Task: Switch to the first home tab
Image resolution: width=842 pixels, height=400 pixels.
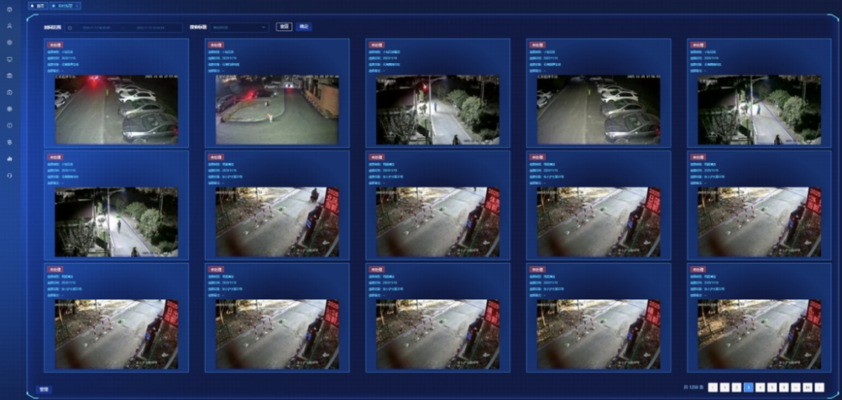Action: tap(37, 5)
